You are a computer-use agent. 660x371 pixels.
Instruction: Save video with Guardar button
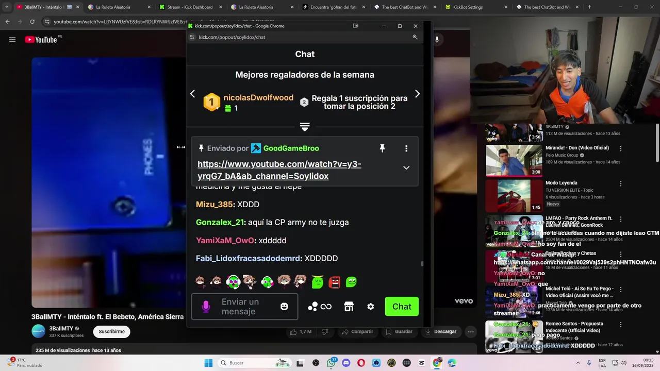click(x=400, y=332)
